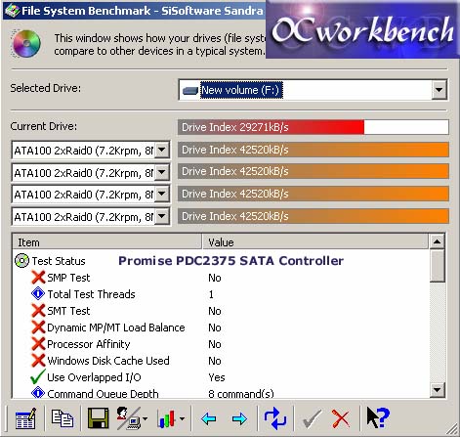This screenshot has width=460, height=437.
Task: Click the blue back arrow icon
Action: pos(209,418)
